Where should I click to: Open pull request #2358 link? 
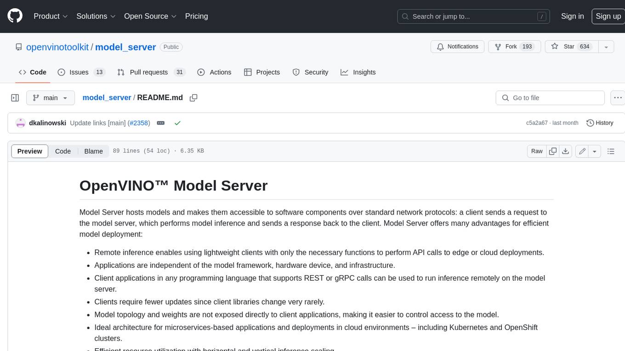(x=139, y=123)
